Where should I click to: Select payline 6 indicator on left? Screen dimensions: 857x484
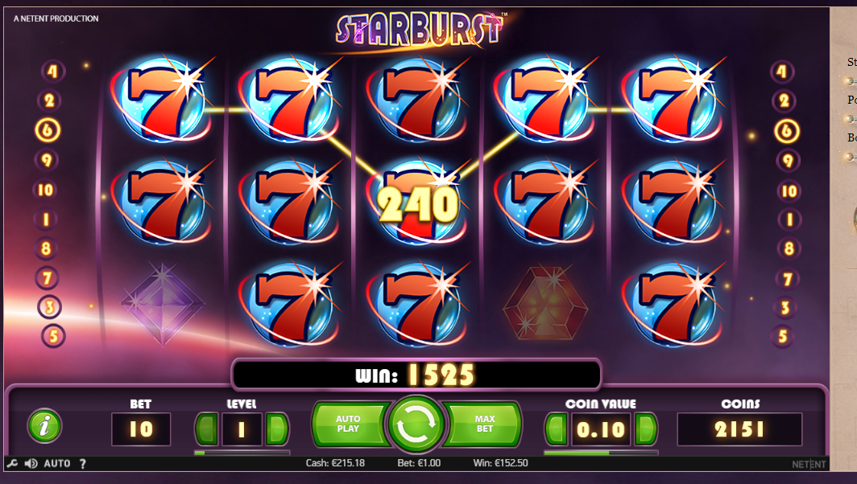(x=48, y=130)
